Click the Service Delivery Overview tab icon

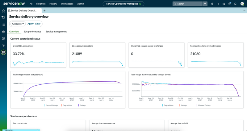[x=9, y=11]
